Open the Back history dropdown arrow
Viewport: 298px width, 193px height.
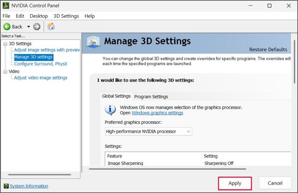coord(29,27)
